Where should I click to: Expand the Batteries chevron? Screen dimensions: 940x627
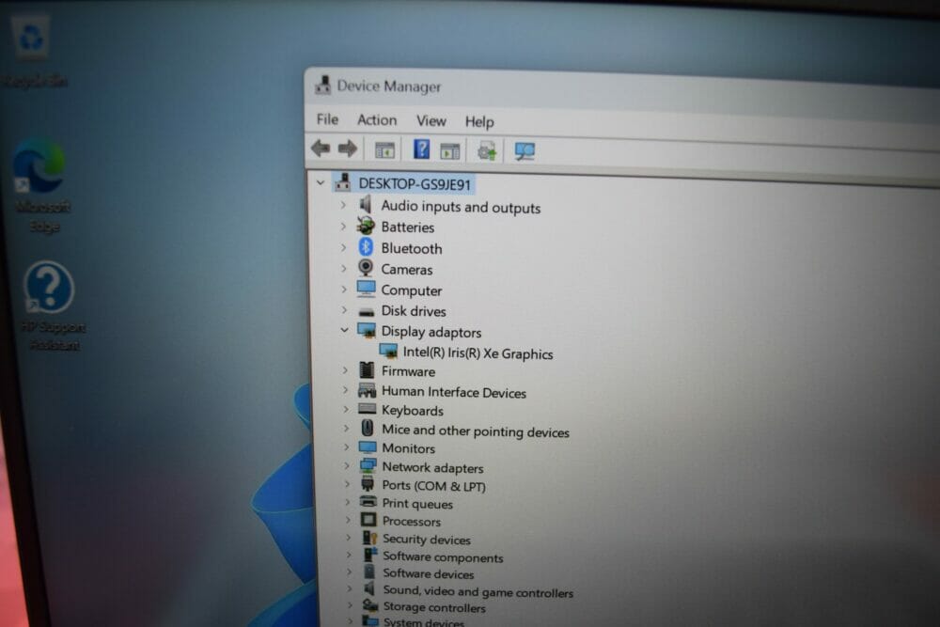(x=343, y=226)
